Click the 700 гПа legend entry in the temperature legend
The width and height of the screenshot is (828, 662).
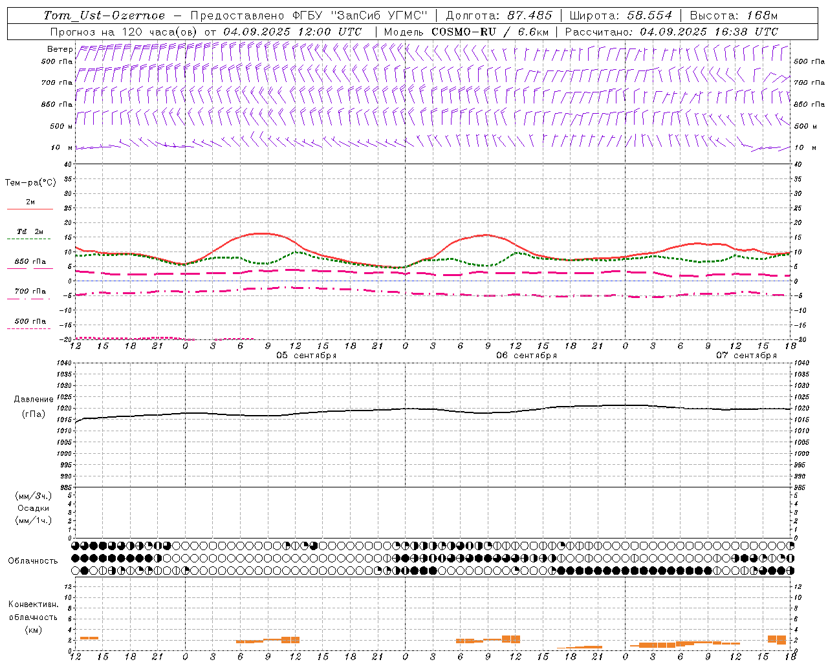pos(30,292)
